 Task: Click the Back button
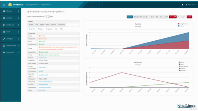[x=152, y=17]
